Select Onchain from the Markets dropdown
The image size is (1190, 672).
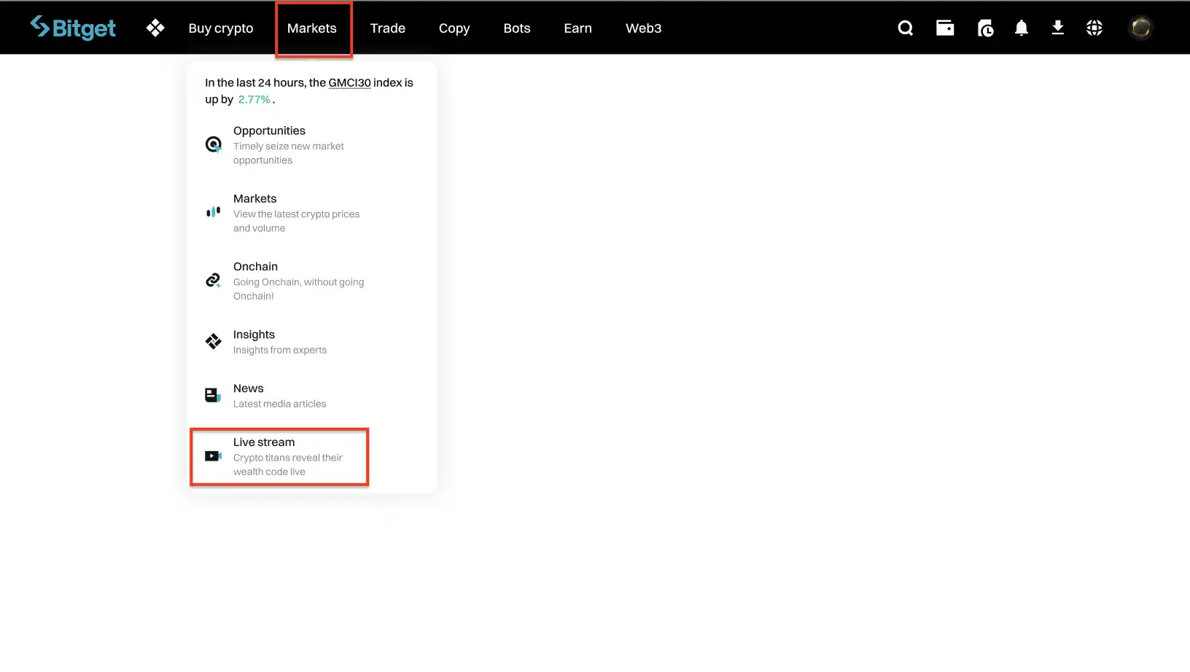tap(255, 267)
